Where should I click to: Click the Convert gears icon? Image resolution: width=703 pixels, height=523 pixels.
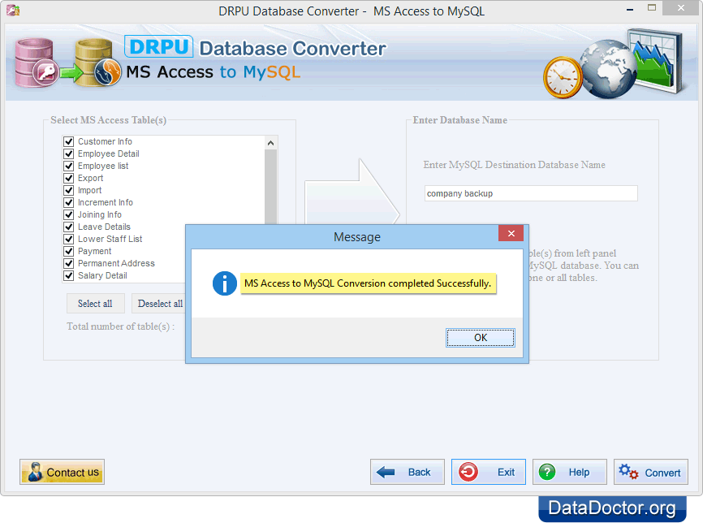point(628,472)
